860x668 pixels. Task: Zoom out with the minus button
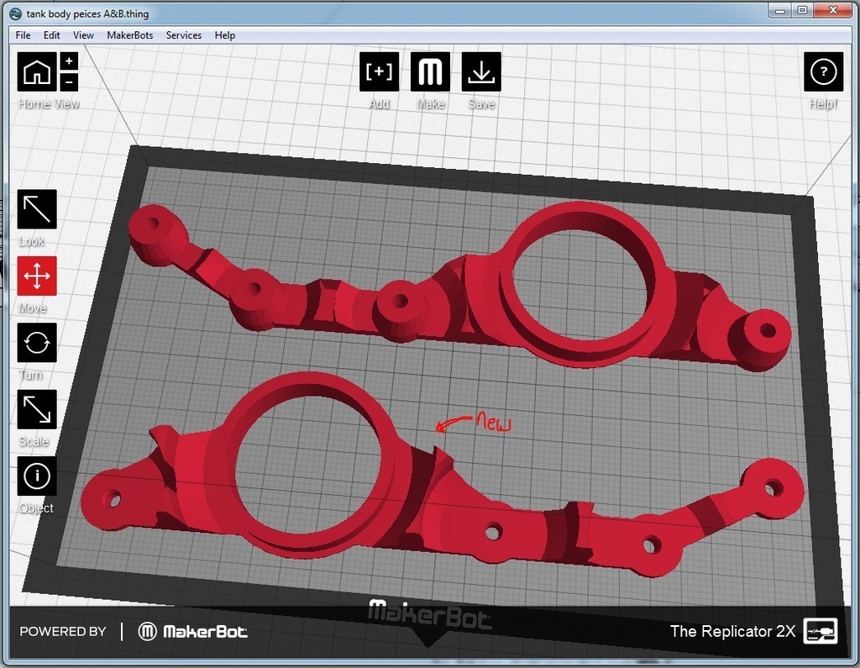[x=70, y=82]
